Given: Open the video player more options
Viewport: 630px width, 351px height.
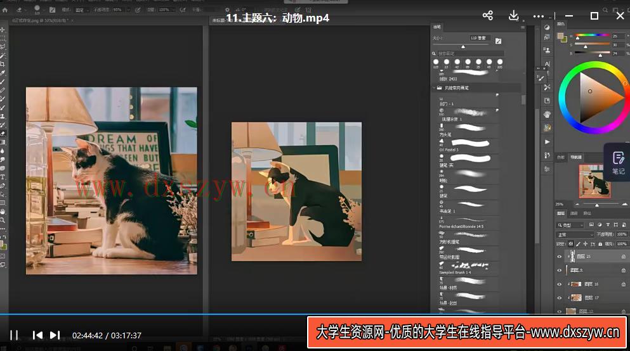Looking at the screenshot, I should [x=539, y=16].
